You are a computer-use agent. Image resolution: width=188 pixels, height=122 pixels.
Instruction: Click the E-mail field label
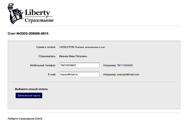click(x=52, y=74)
